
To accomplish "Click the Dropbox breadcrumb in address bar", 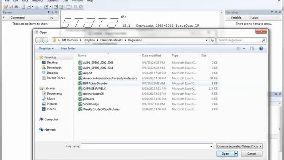I will click(x=89, y=40).
